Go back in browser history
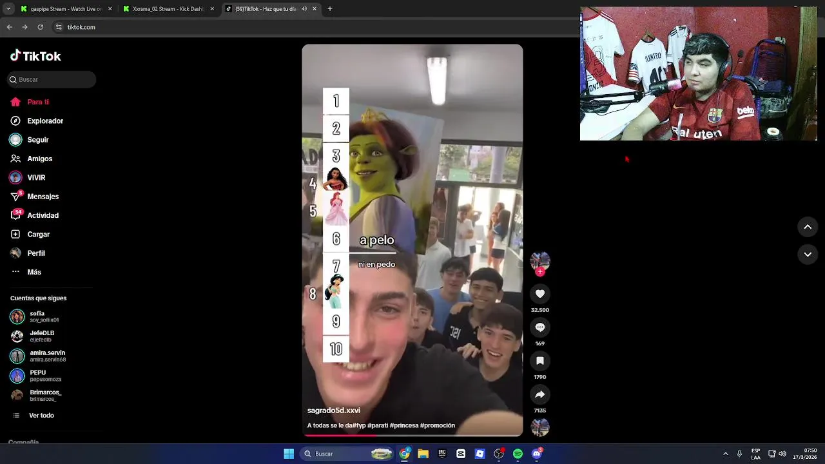Image resolution: width=825 pixels, height=464 pixels. click(9, 27)
